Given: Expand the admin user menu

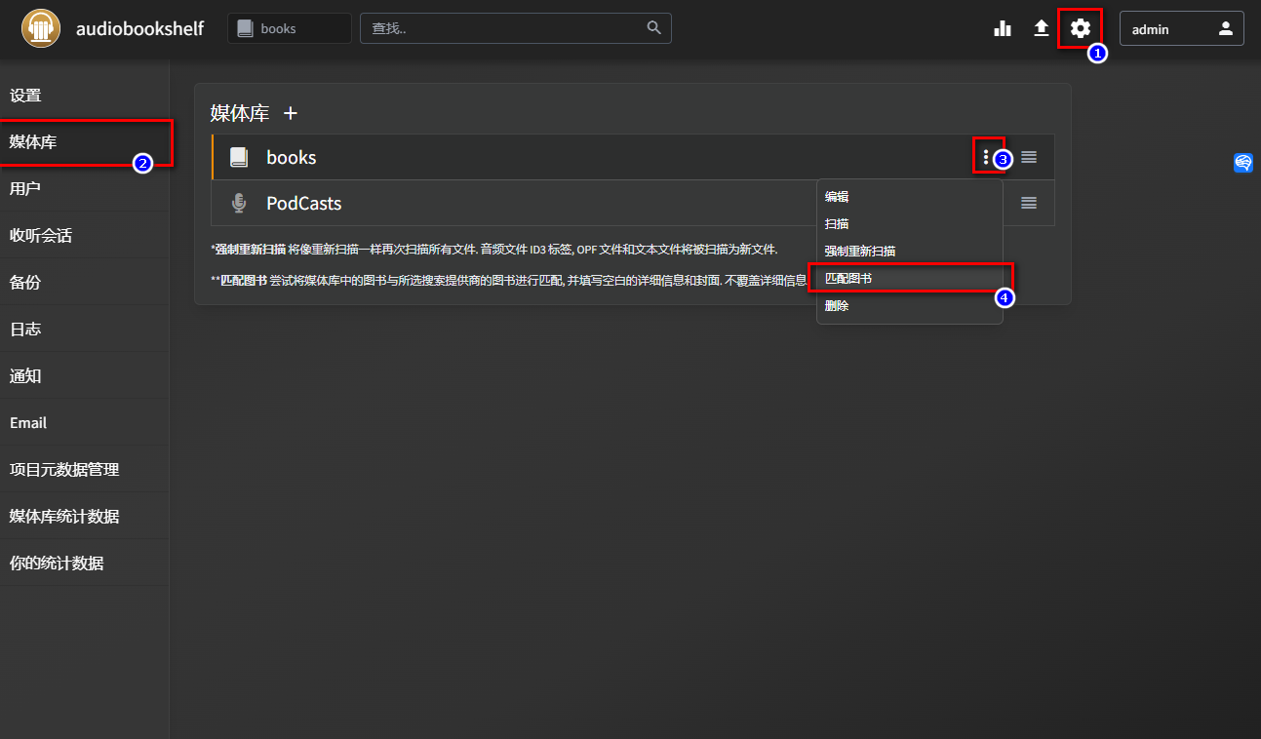Looking at the screenshot, I should coord(1181,28).
